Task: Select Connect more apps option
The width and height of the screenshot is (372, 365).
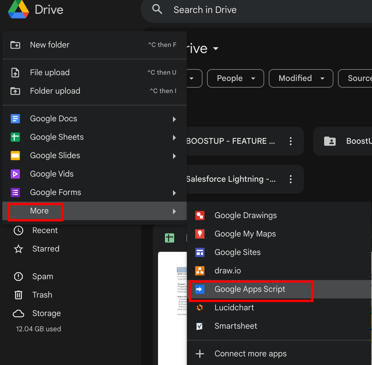Action: coord(279,354)
